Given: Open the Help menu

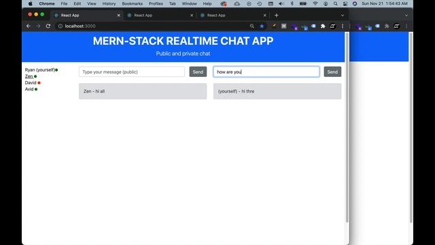Looking at the screenshot, I should tap(207, 3).
